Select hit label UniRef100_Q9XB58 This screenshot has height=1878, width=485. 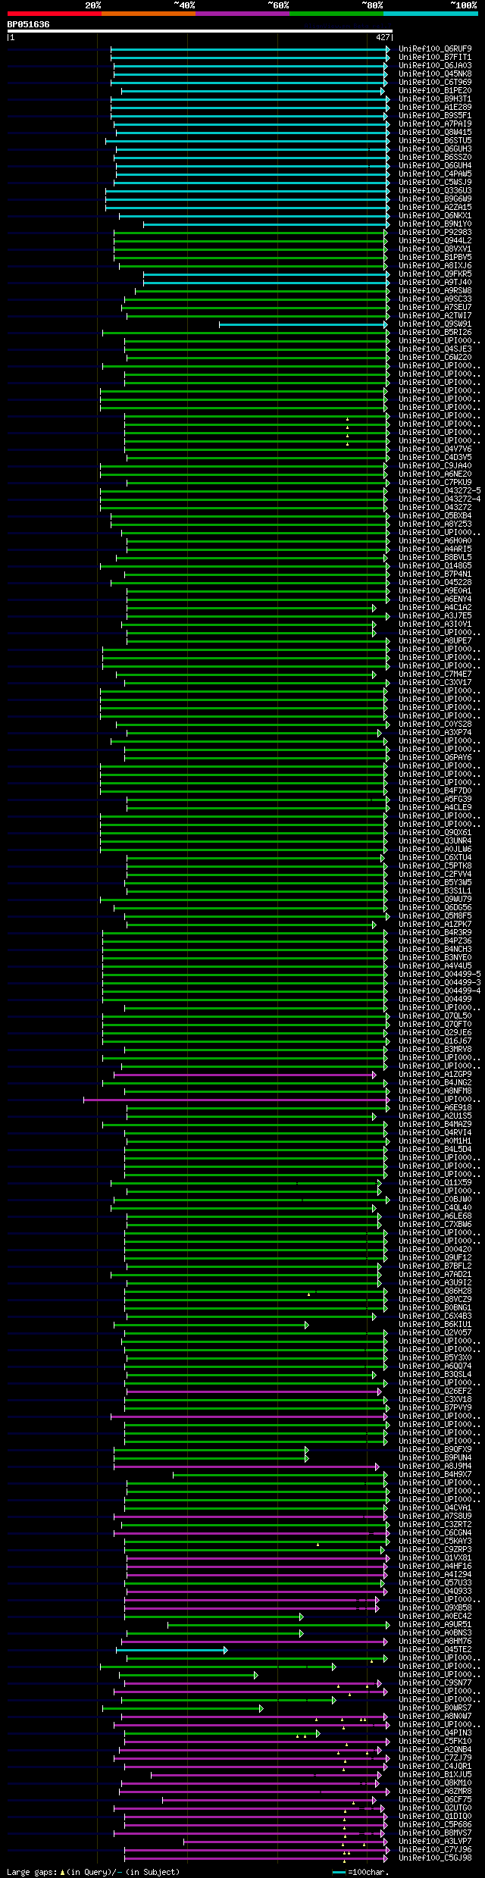click(x=435, y=1607)
